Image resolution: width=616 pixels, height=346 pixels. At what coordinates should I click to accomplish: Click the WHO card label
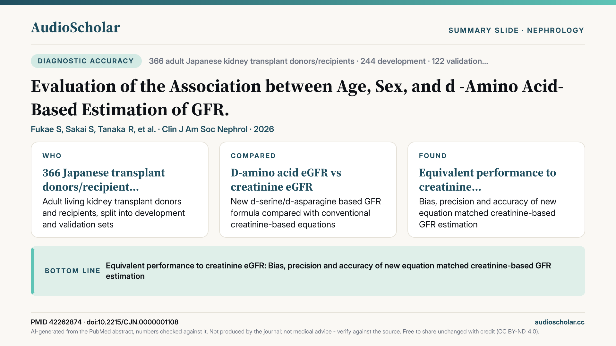52,156
